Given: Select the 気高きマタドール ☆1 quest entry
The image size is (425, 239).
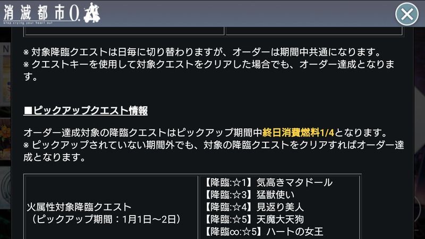Looking at the screenshot, I should [268, 182].
